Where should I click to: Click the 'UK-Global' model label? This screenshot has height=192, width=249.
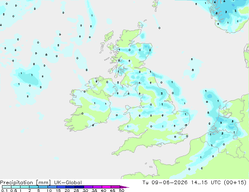pos(68,183)
